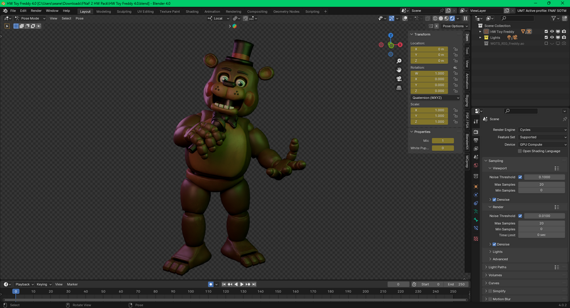The image size is (570, 308).
Task: Open the File menu
Action: click(x=13, y=11)
